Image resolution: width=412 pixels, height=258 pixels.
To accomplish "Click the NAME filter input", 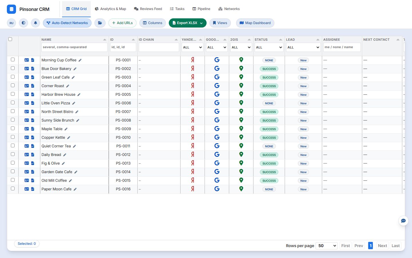I will [74, 47].
